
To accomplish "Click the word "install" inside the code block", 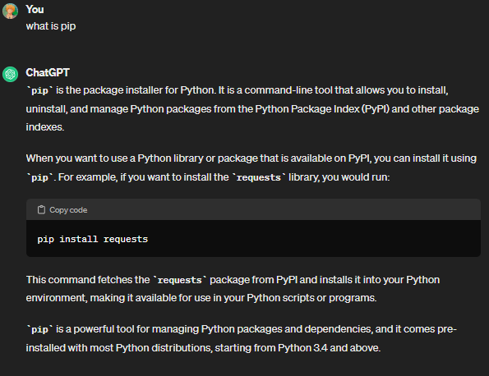I will [x=79, y=239].
